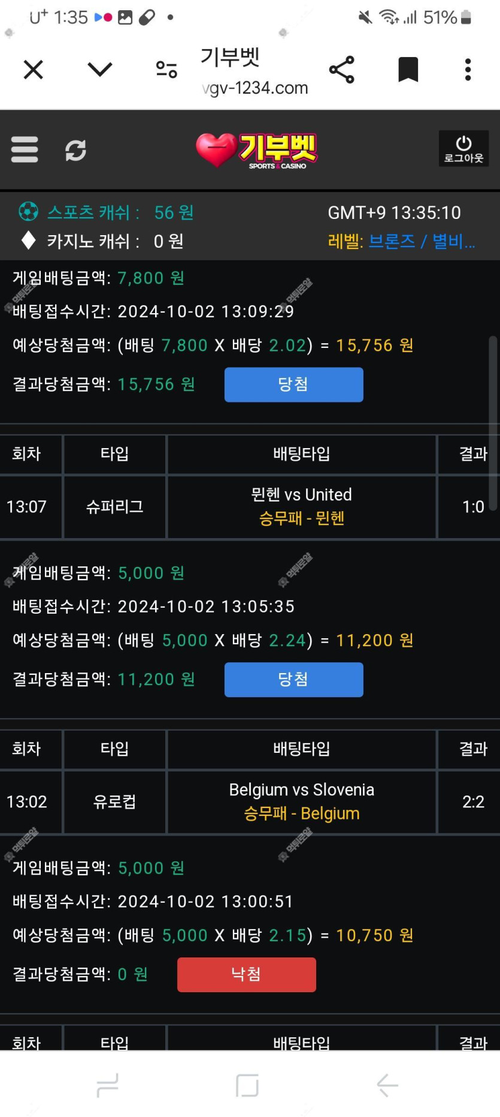
Task: Tap the 기부벳 heart logo
Action: click(257, 151)
